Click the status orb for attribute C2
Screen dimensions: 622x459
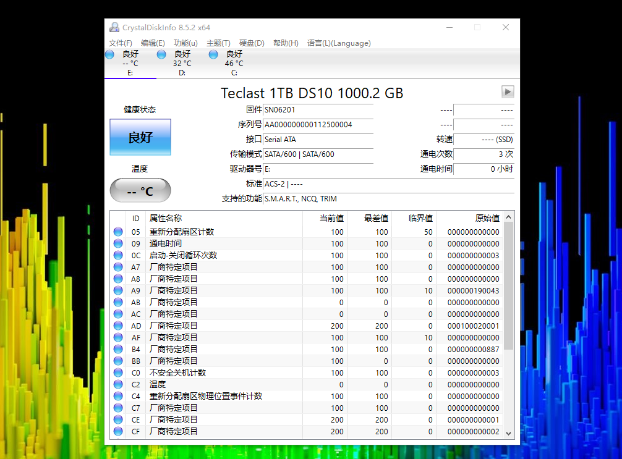(118, 384)
